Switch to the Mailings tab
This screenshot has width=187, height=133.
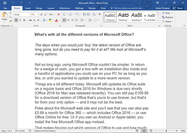pos(79,8)
